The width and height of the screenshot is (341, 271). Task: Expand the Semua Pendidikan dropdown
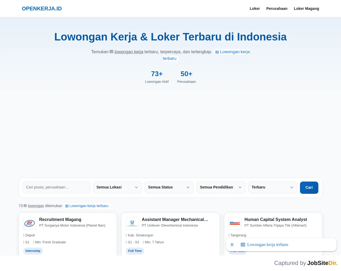pos(221,187)
